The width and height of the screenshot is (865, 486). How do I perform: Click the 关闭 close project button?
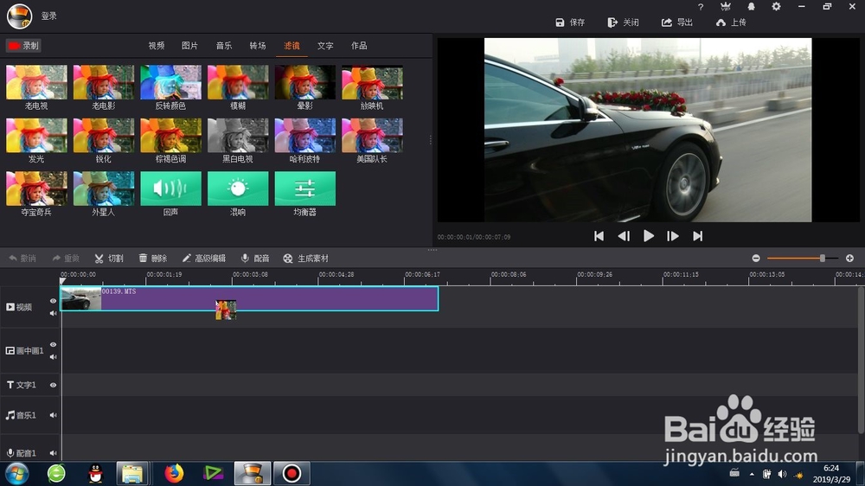[624, 22]
